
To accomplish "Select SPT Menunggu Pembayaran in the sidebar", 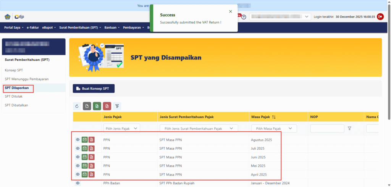I will [26, 79].
